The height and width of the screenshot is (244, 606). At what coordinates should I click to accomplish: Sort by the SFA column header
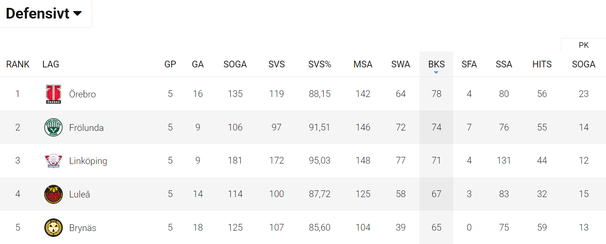click(x=469, y=64)
